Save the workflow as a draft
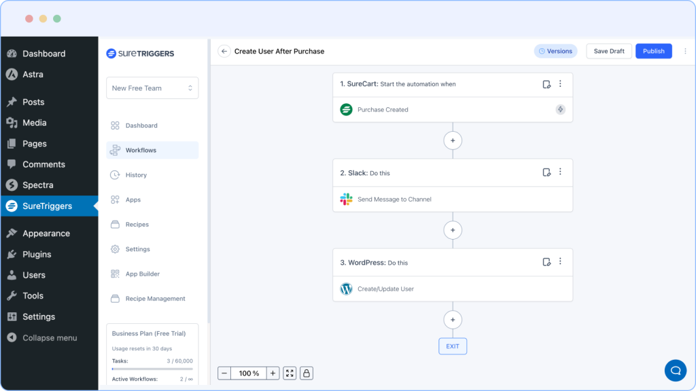This screenshot has height=391, width=696. [608, 51]
